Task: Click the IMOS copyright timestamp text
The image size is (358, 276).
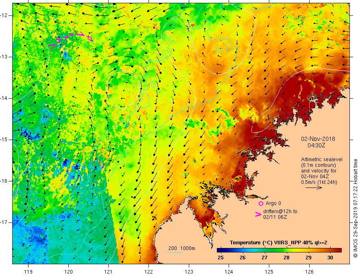Action: coord(355,208)
